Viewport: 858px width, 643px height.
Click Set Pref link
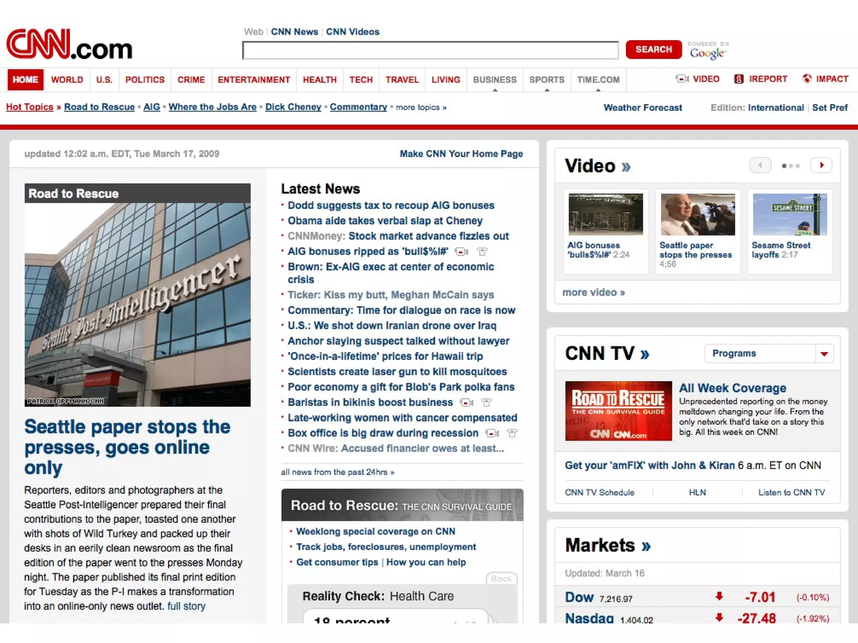[830, 108]
